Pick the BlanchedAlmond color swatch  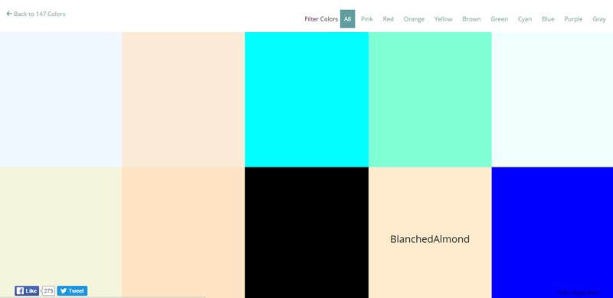[x=430, y=232]
